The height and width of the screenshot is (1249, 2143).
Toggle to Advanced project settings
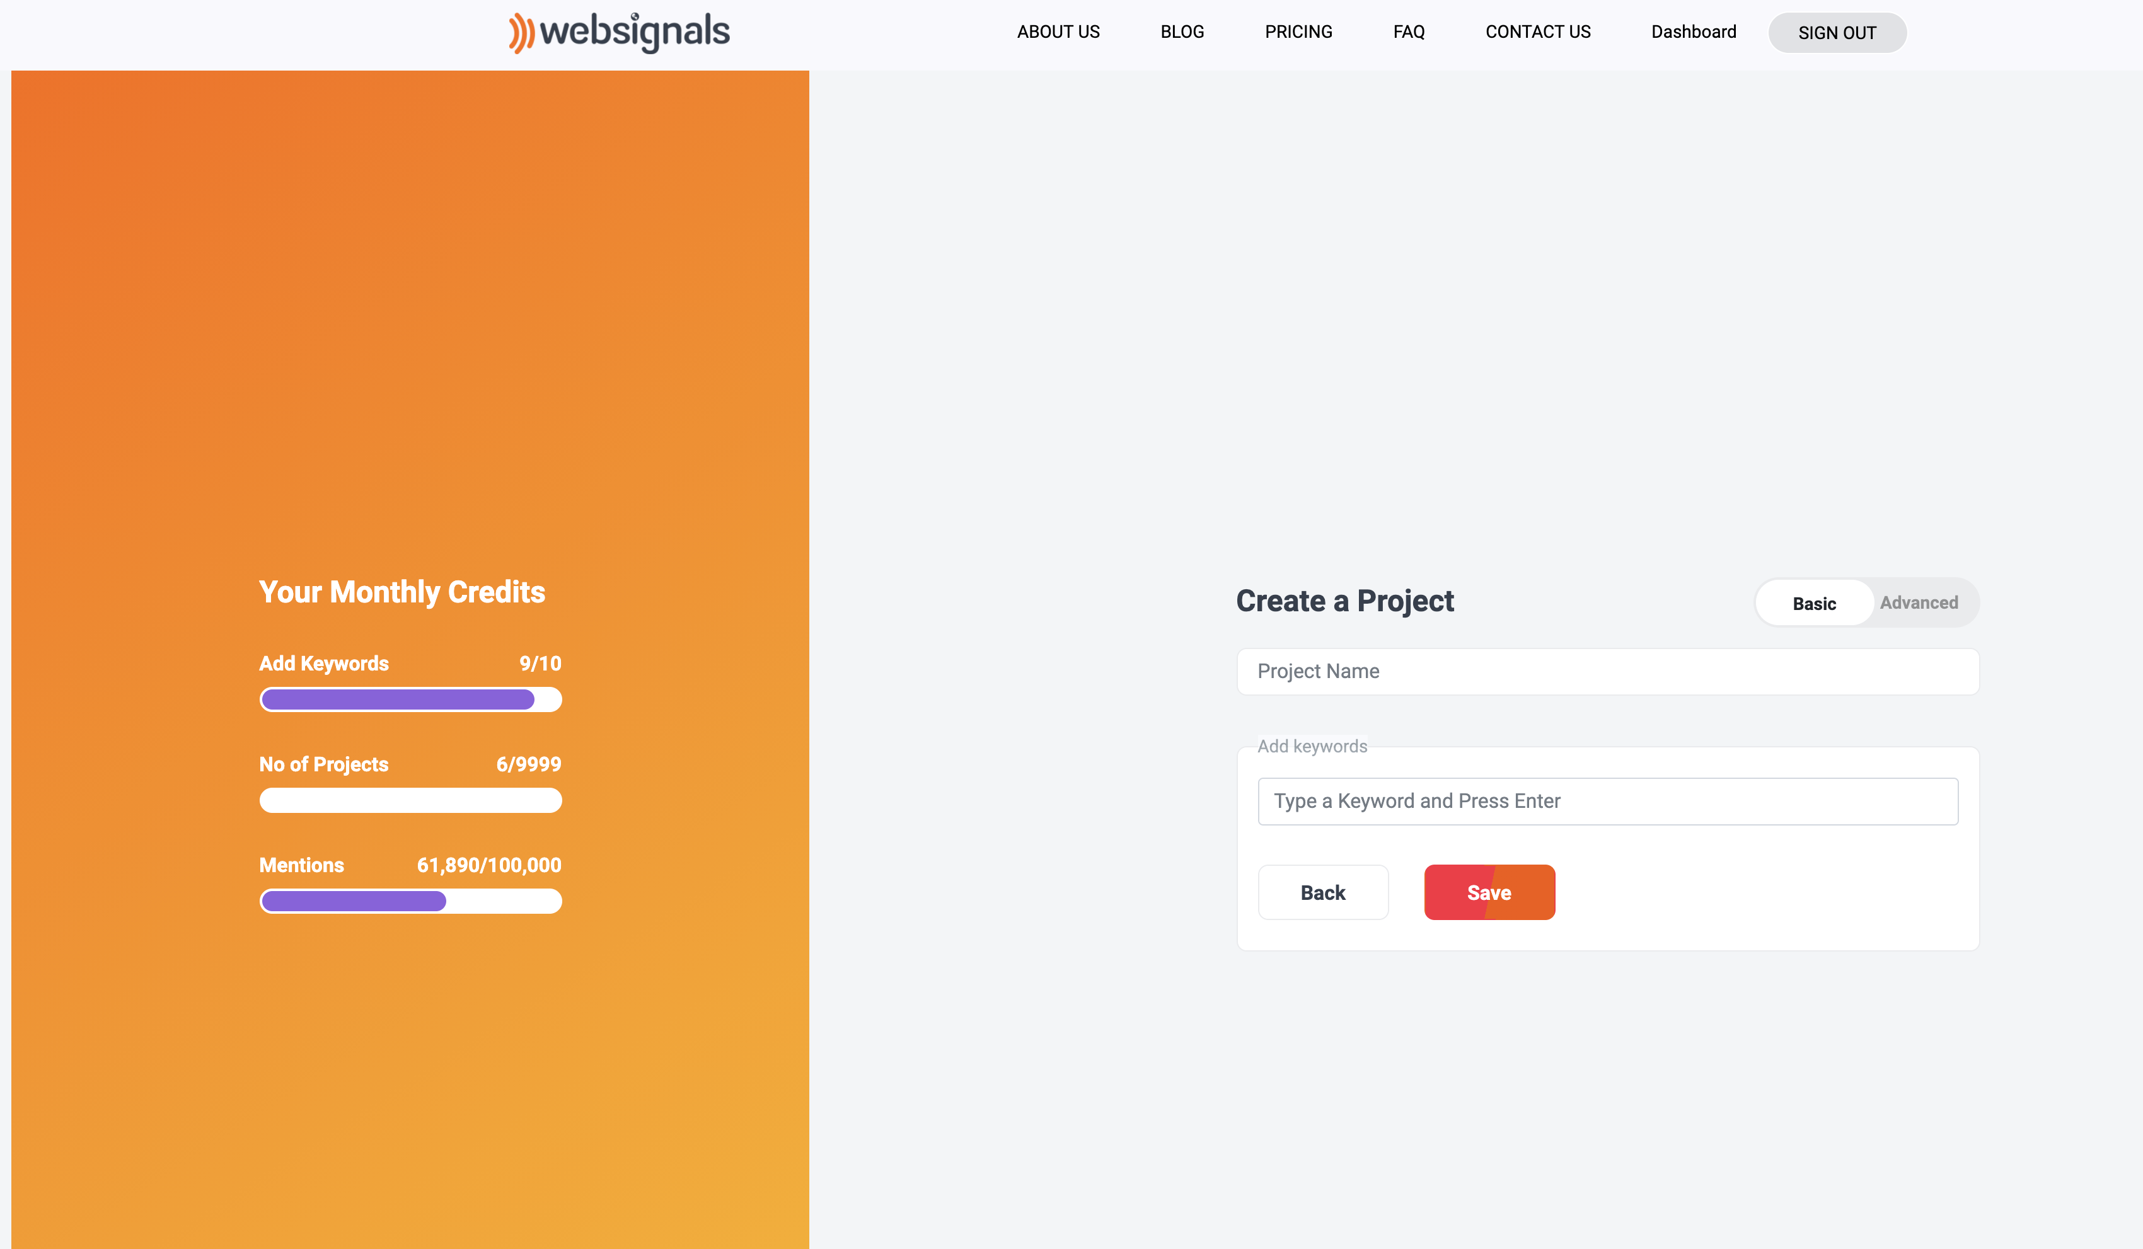click(1919, 602)
